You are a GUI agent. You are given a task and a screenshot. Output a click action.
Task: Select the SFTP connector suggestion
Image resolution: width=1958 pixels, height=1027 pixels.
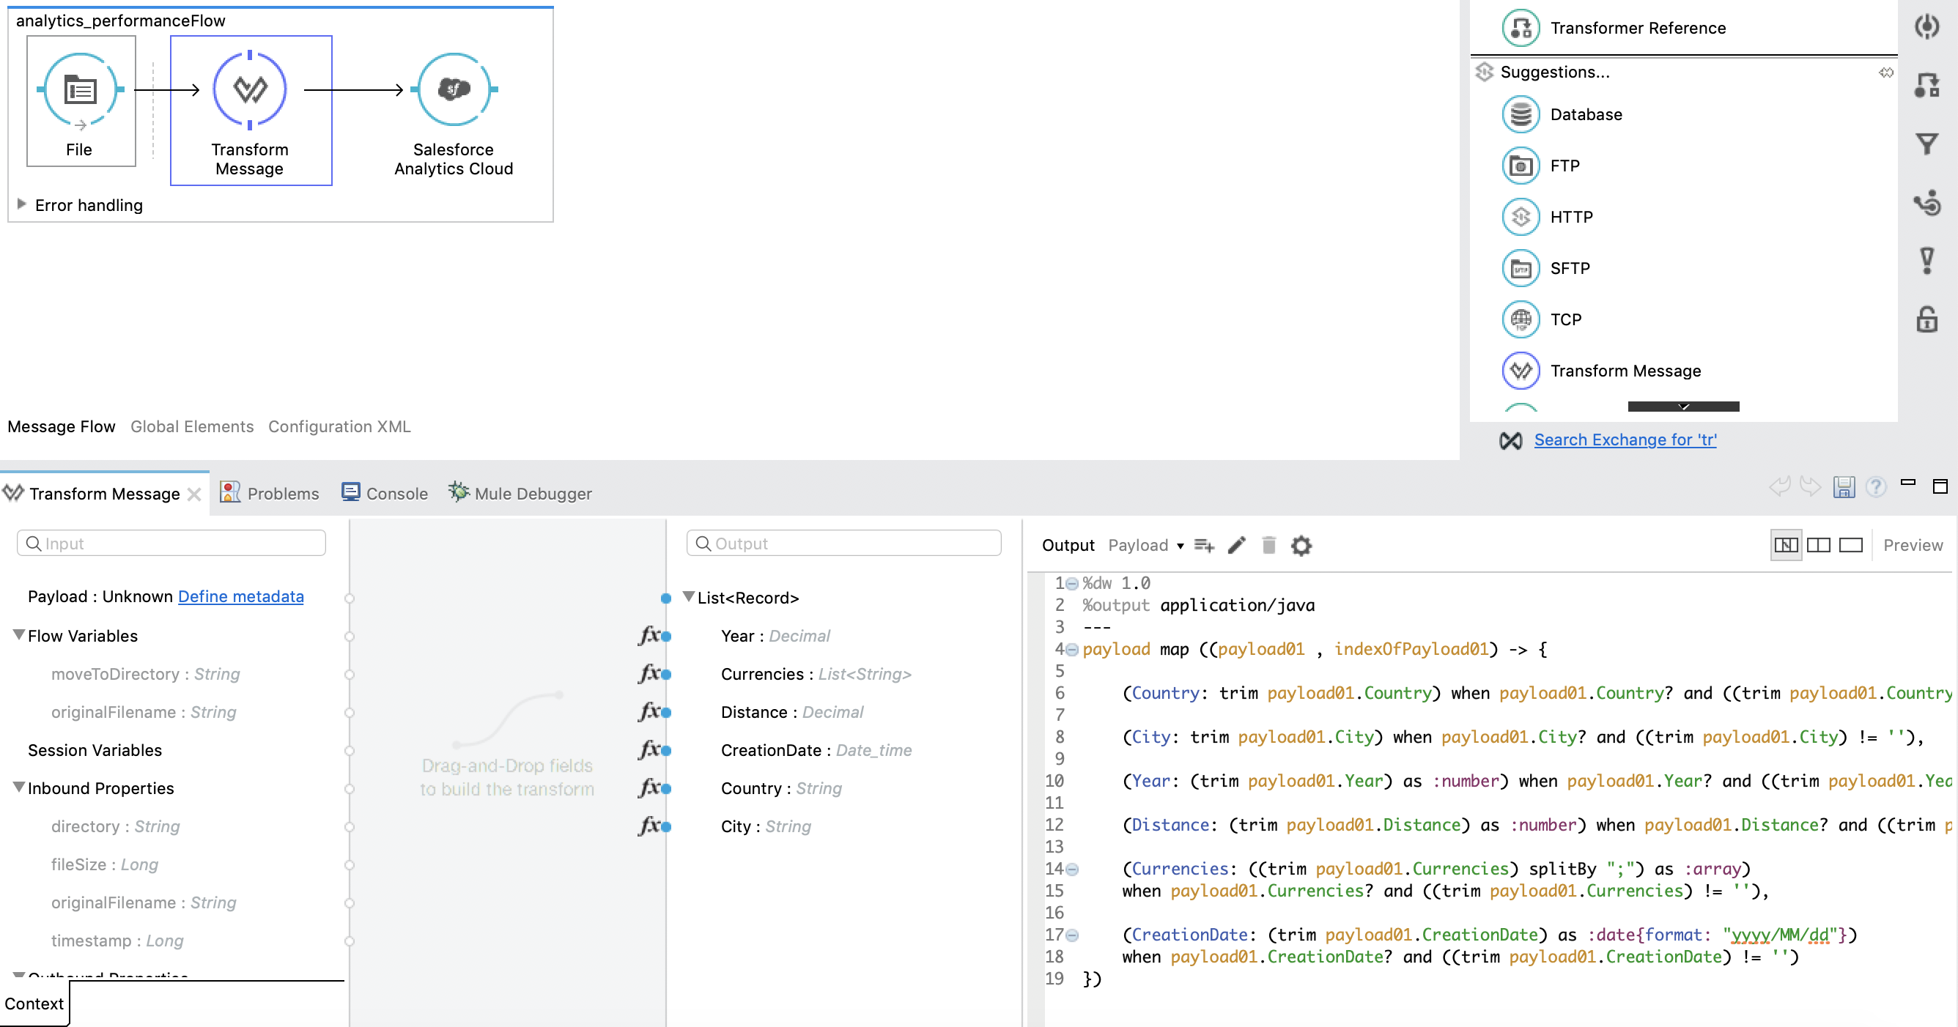click(1568, 267)
